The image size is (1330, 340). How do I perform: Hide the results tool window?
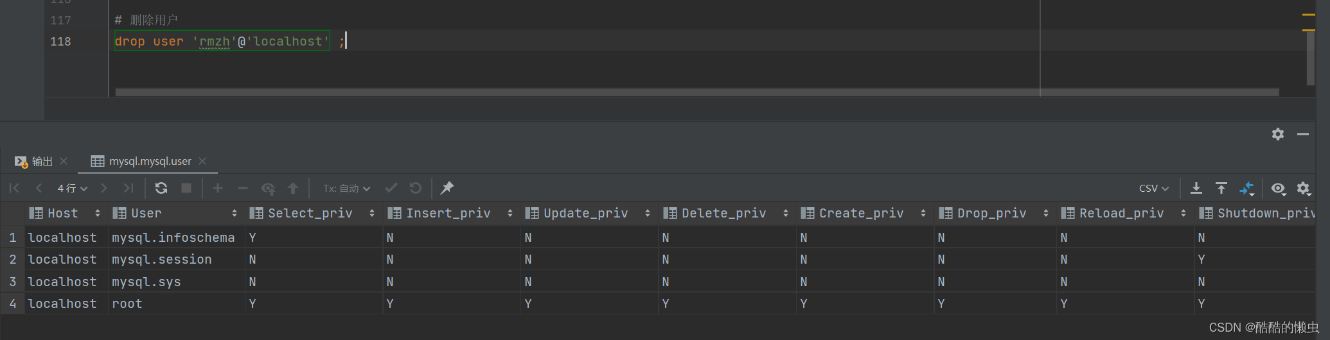(1303, 134)
